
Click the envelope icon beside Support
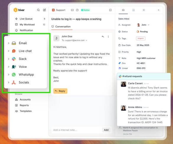[72, 10]
